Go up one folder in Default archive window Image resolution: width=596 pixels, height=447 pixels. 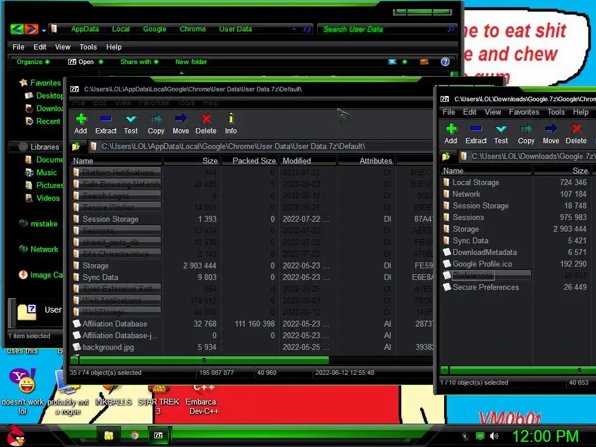pyautogui.click(x=76, y=146)
